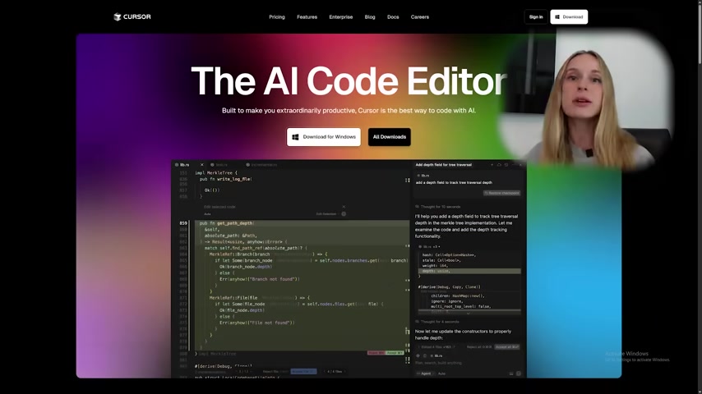This screenshot has height=394, width=702.
Task: Click the image attach icon in chat input
Action: [x=510, y=373]
